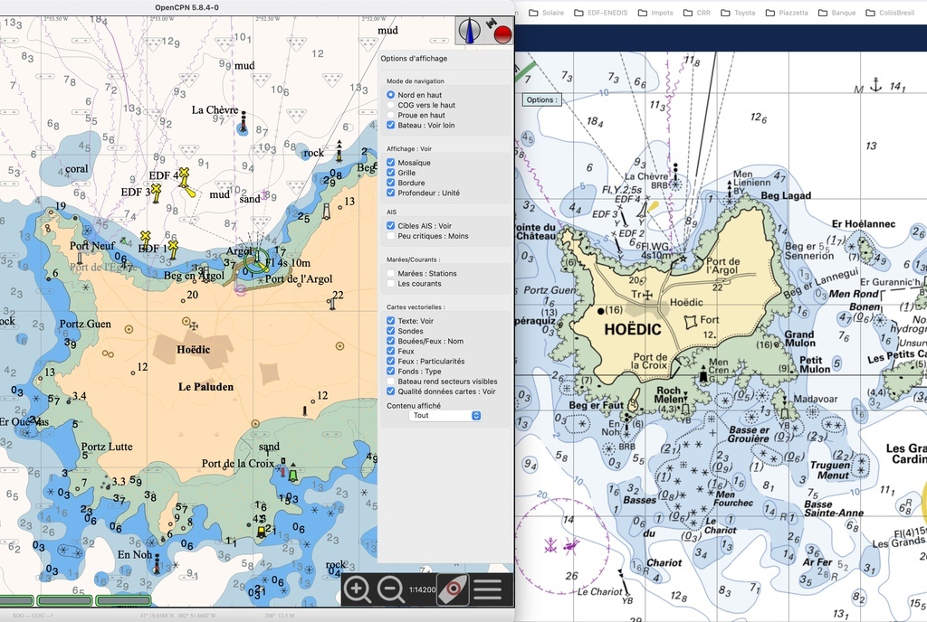
Task: Click the Fort symbol on right chart
Action: tap(690, 322)
